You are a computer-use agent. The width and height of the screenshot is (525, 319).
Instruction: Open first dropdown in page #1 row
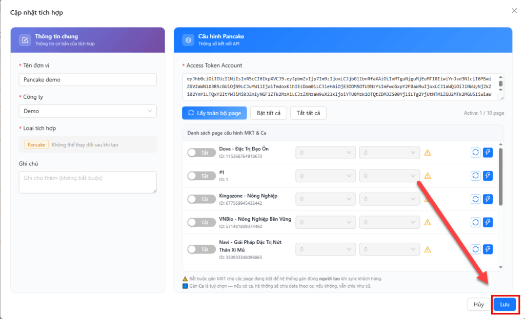(326, 176)
